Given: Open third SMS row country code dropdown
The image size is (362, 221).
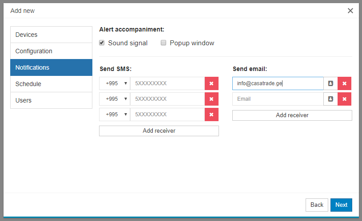Looking at the screenshot, I should click(115, 114).
